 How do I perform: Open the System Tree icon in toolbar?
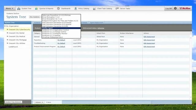pyautogui.click(x=19, y=9)
